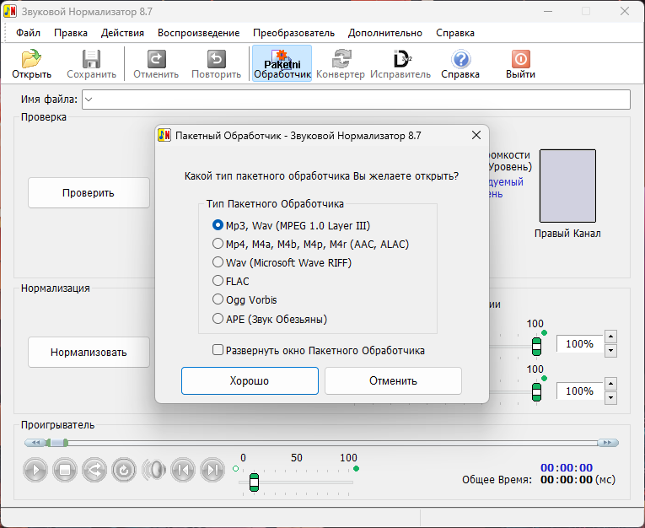Viewport: 645px width, 528px height.
Task: Open the Справка menu in menu bar
Action: (455, 33)
